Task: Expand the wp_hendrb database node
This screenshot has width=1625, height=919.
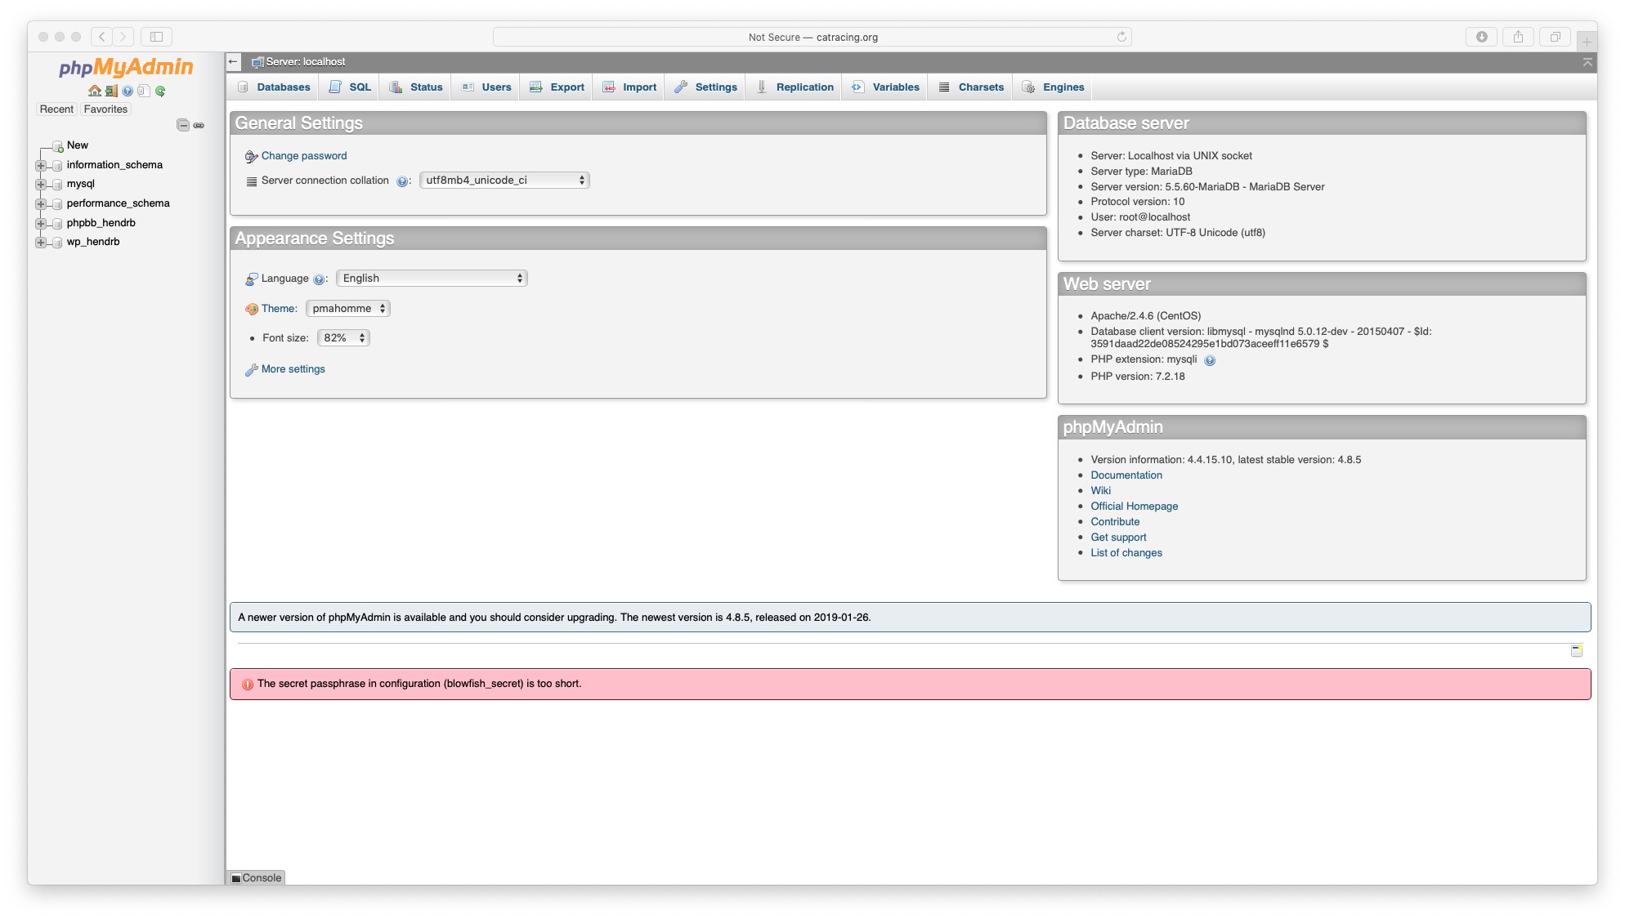Action: (x=41, y=243)
